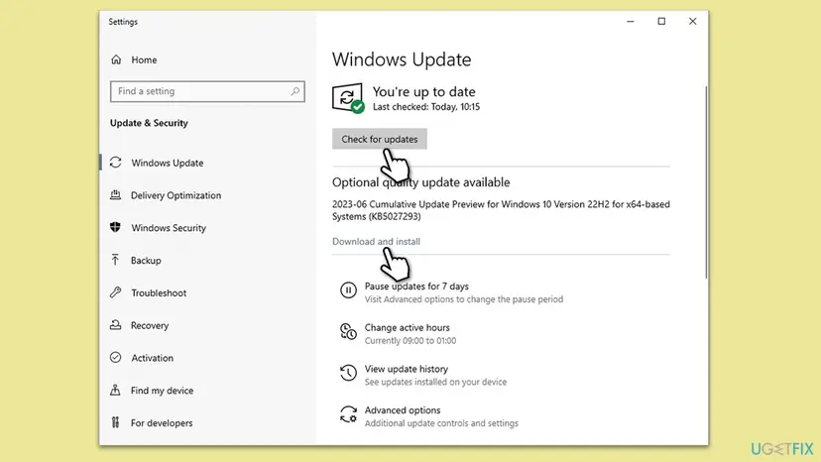Click the KB5027293 cumulative update description

(x=501, y=210)
